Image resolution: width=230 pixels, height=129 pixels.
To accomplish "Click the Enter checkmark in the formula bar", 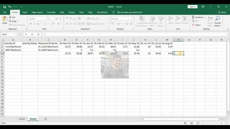I will 32,34.
